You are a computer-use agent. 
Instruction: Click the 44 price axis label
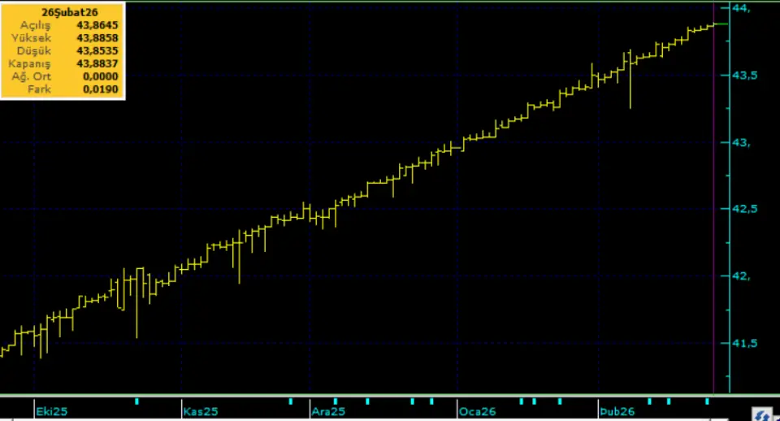[740, 8]
